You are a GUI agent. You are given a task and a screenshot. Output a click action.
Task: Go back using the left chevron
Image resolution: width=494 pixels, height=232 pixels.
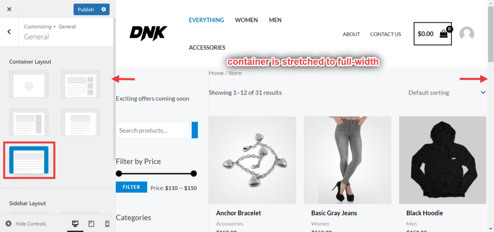pos(9,31)
